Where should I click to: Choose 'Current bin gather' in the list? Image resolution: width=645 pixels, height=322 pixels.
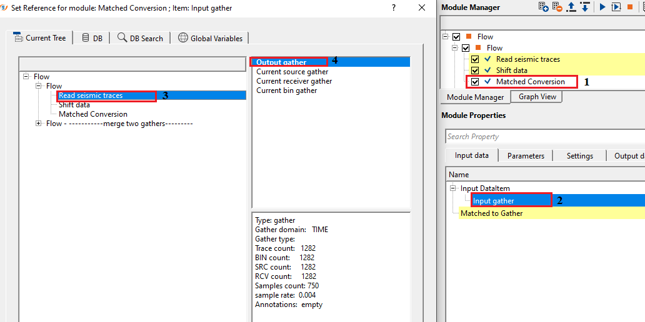point(287,90)
